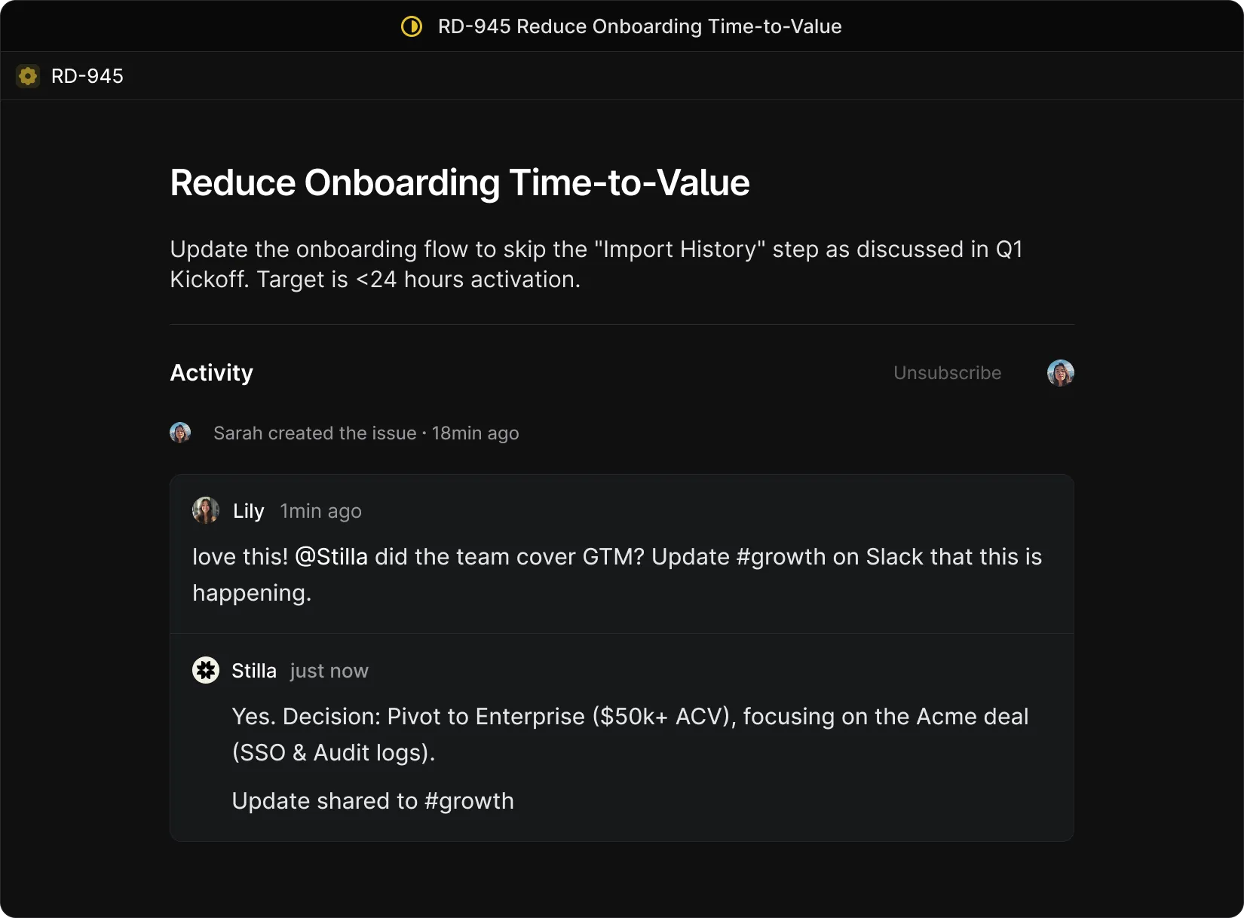Click the 'just now' timestamp on Stilla's reply
Image resolution: width=1244 pixels, height=918 pixels.
click(x=328, y=671)
